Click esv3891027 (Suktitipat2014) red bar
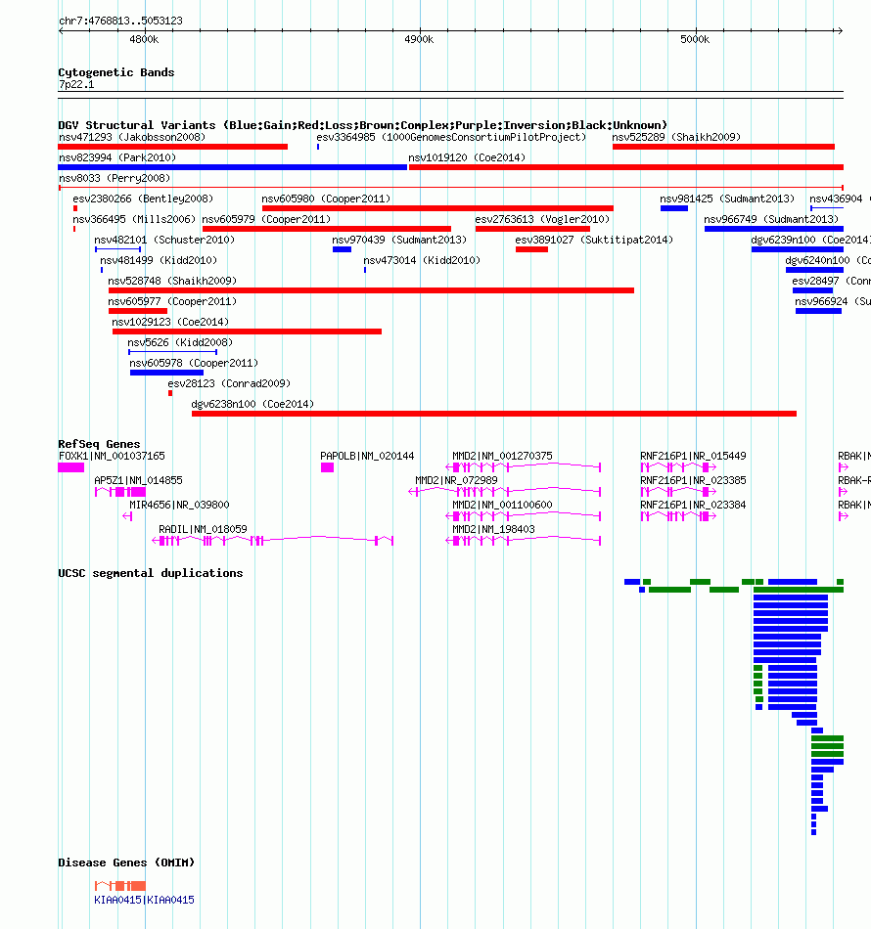Viewport: 871px width, 929px height. click(x=531, y=249)
